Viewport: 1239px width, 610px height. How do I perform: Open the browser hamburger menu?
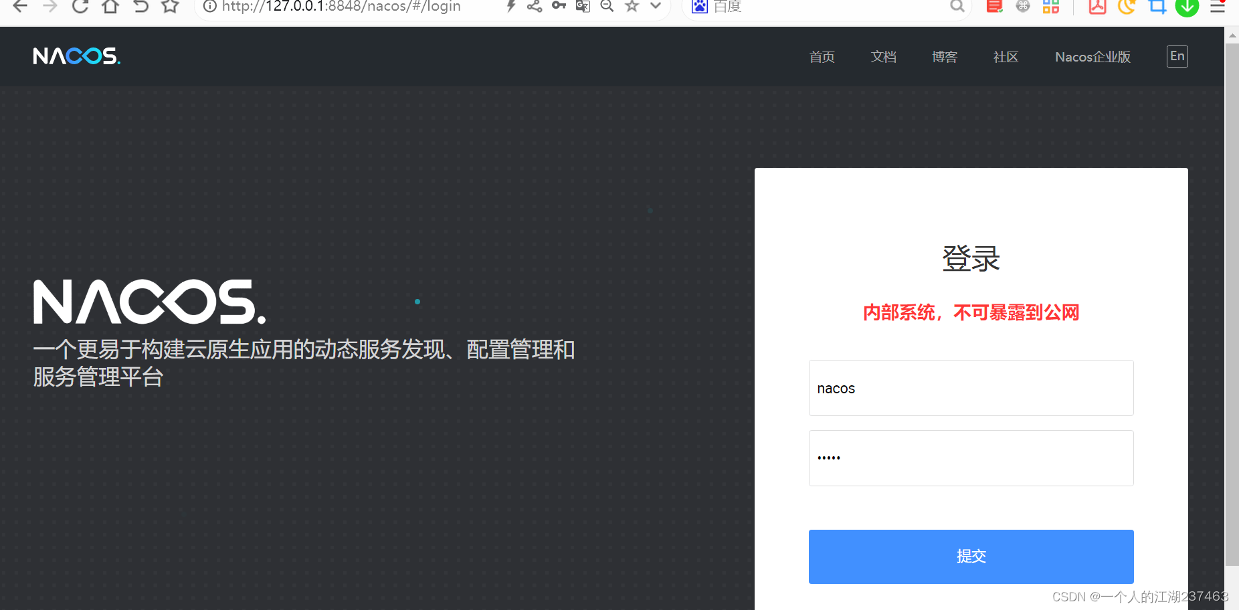pos(1218,6)
